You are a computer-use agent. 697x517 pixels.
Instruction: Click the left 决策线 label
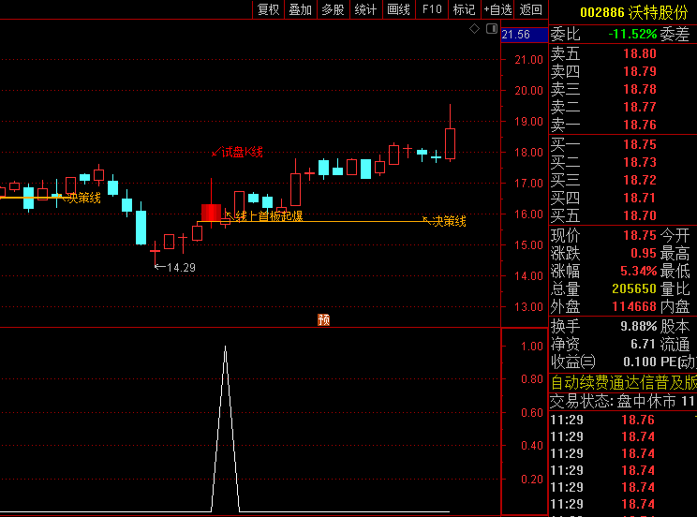[84, 198]
